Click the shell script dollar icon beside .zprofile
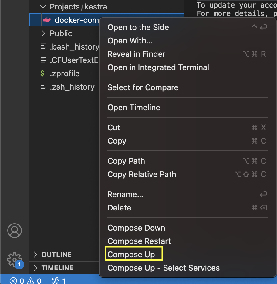The width and height of the screenshot is (277, 284). (x=42, y=74)
